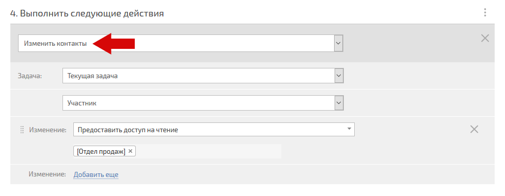
Task: Click the 'Участник' select box
Action: point(203,103)
